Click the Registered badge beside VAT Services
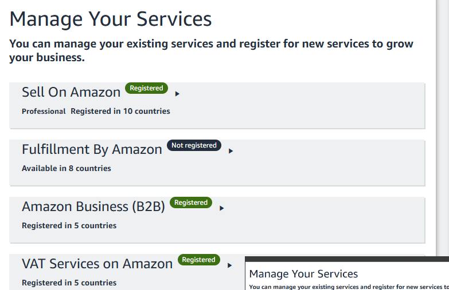The image size is (449, 290). (199, 260)
